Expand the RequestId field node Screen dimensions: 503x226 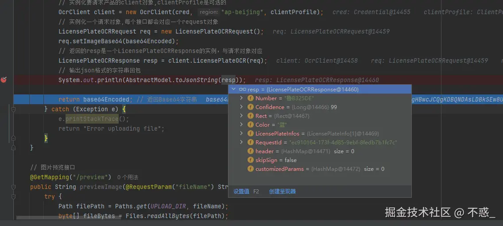[x=242, y=142]
